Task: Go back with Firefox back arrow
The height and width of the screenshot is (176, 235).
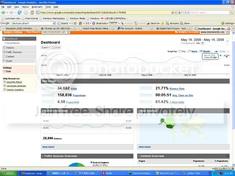Action: (x=3, y=12)
